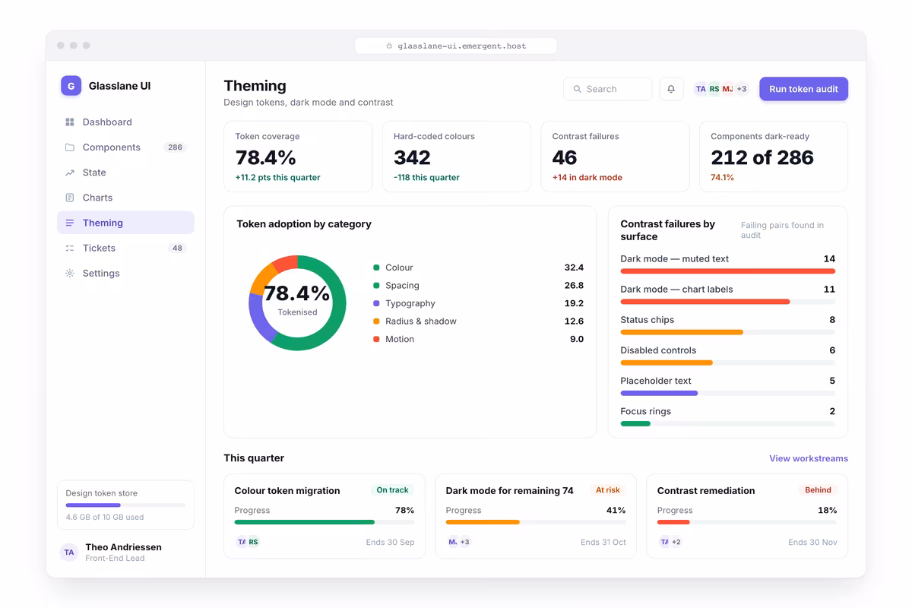Go to the State page
This screenshot has width=912, height=608.
125,173
